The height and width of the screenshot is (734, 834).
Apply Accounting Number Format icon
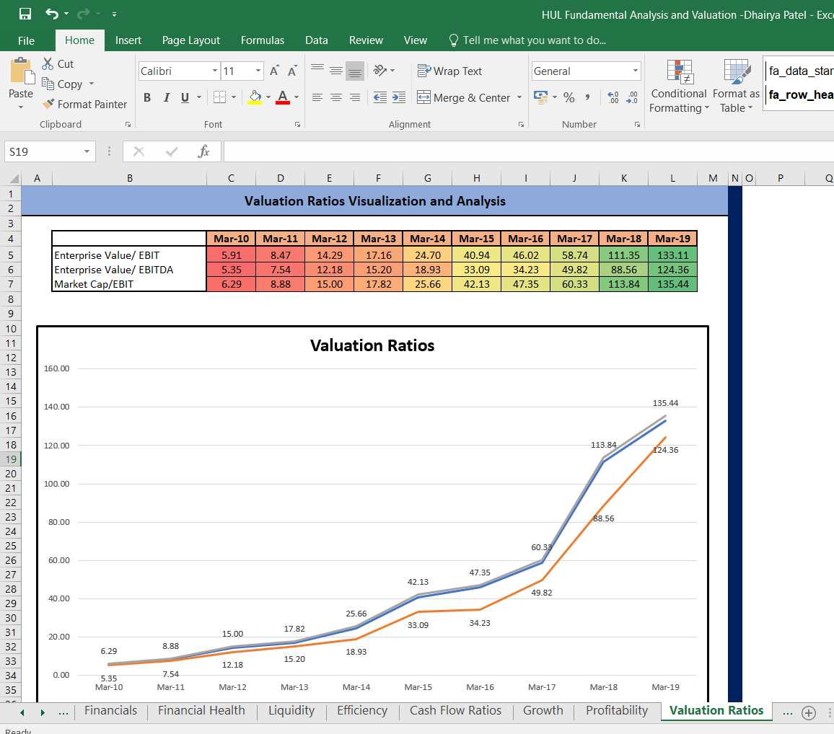tap(541, 97)
